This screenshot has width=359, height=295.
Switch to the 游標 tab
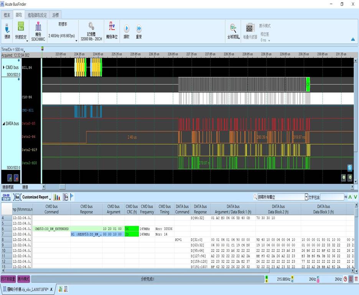point(55,15)
